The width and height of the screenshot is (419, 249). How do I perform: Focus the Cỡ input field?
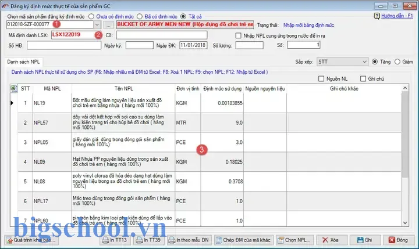(x=162, y=35)
